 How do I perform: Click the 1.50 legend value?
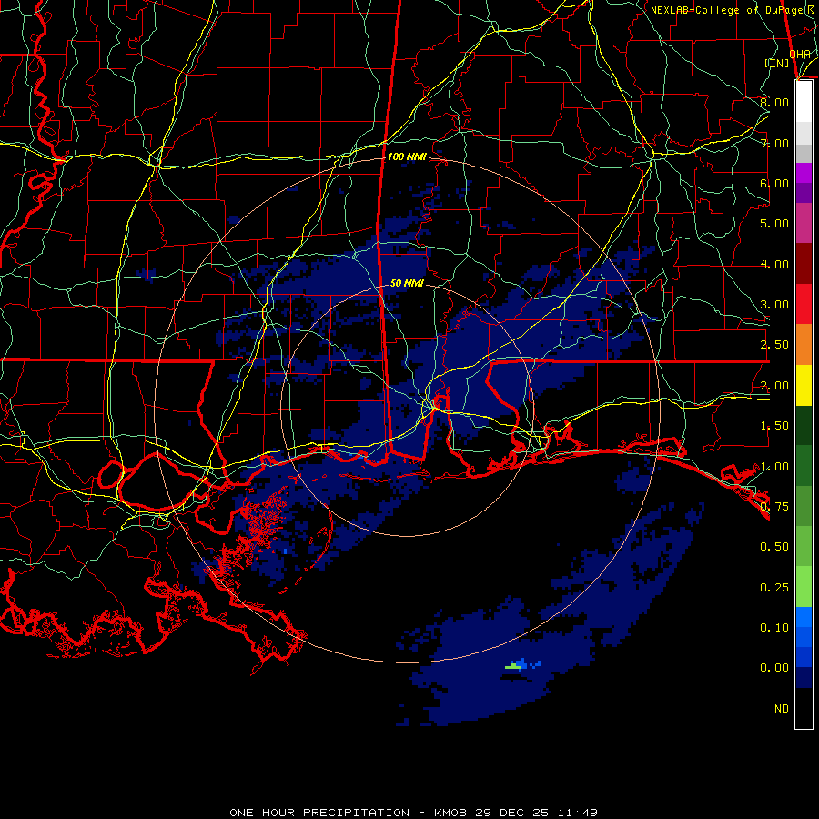[x=774, y=426]
